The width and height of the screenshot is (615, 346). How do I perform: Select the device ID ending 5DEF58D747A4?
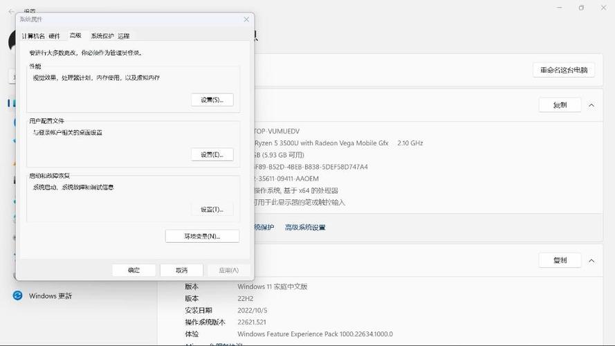point(311,167)
